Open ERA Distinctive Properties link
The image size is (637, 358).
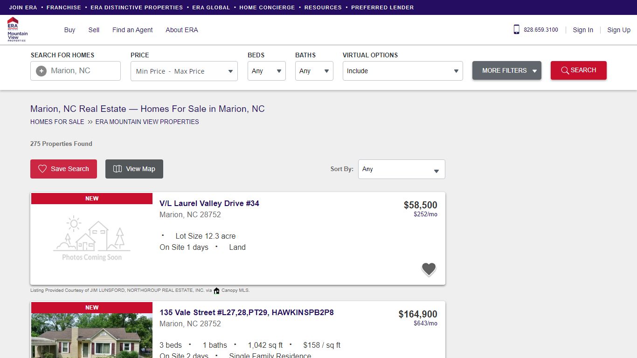pyautogui.click(x=137, y=7)
